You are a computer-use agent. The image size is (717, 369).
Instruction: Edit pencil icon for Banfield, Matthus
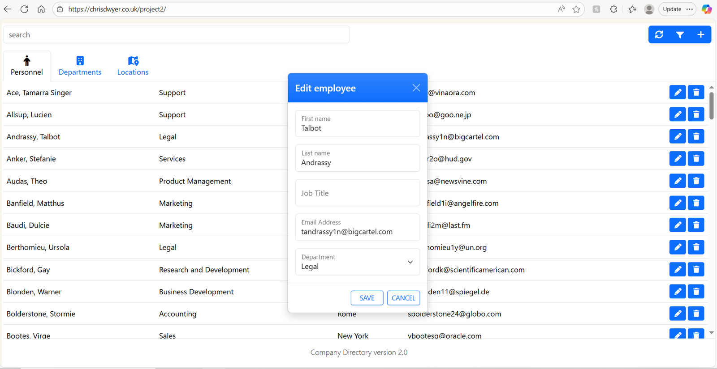(678, 203)
